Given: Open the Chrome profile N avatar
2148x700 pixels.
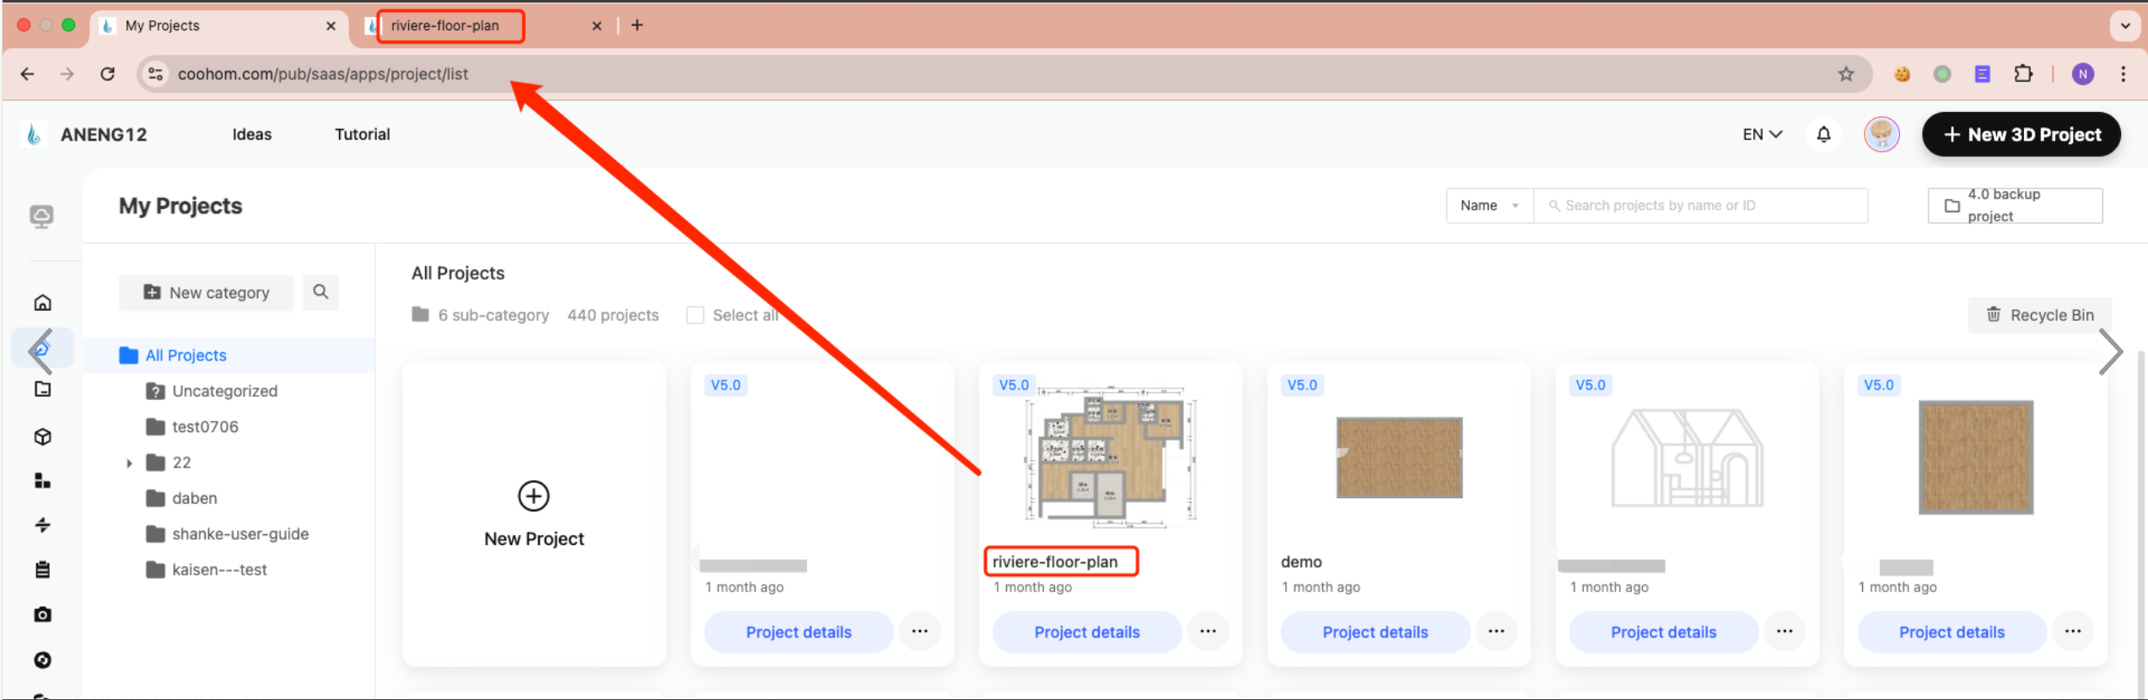Looking at the screenshot, I should point(2082,74).
